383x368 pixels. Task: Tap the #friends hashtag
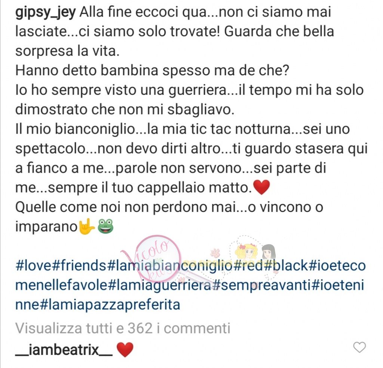click(x=80, y=265)
